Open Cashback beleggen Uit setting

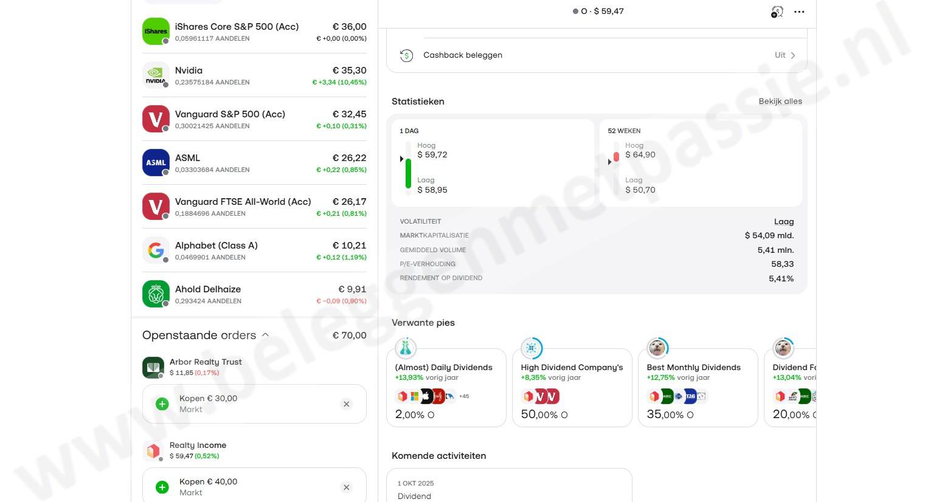click(785, 55)
